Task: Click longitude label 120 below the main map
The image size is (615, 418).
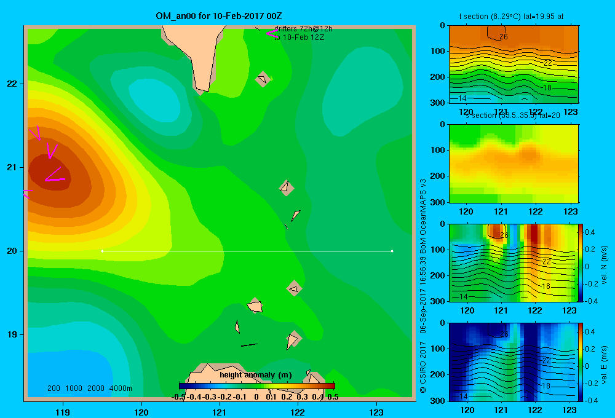Action: [x=141, y=412]
